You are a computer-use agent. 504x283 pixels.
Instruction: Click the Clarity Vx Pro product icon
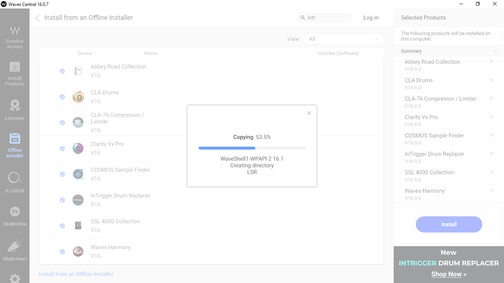coord(78,149)
